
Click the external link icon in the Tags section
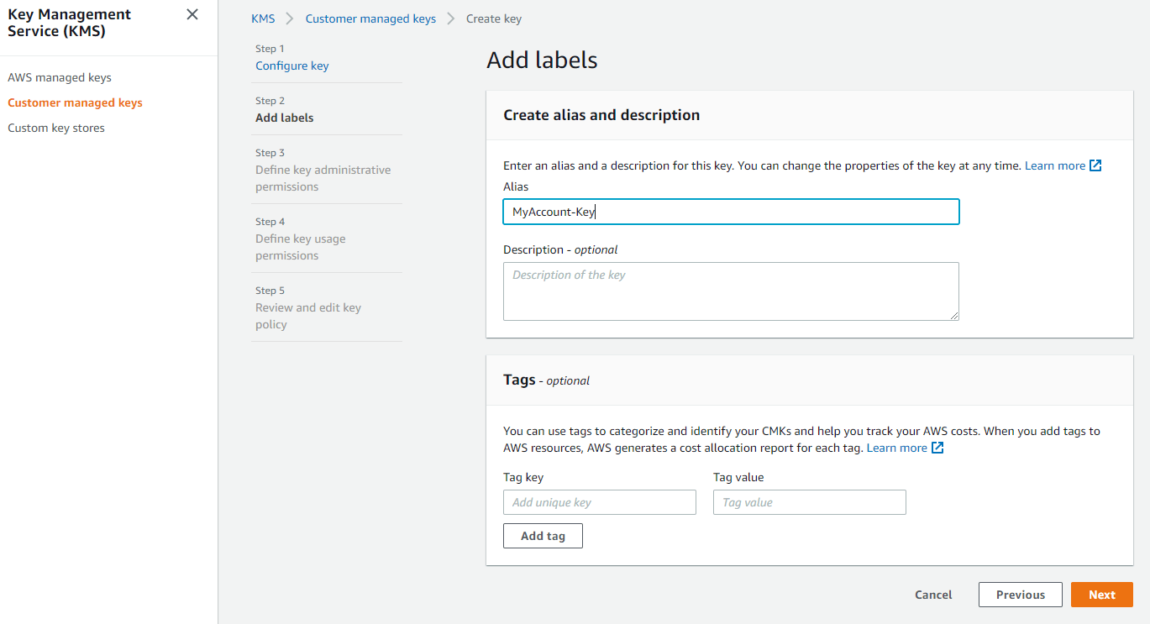938,448
